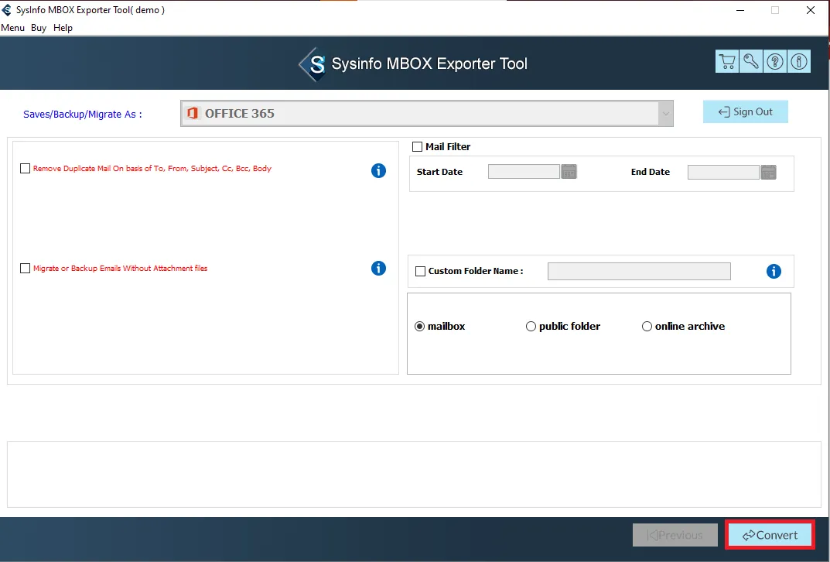Click the 'Start Date' label

coord(439,172)
